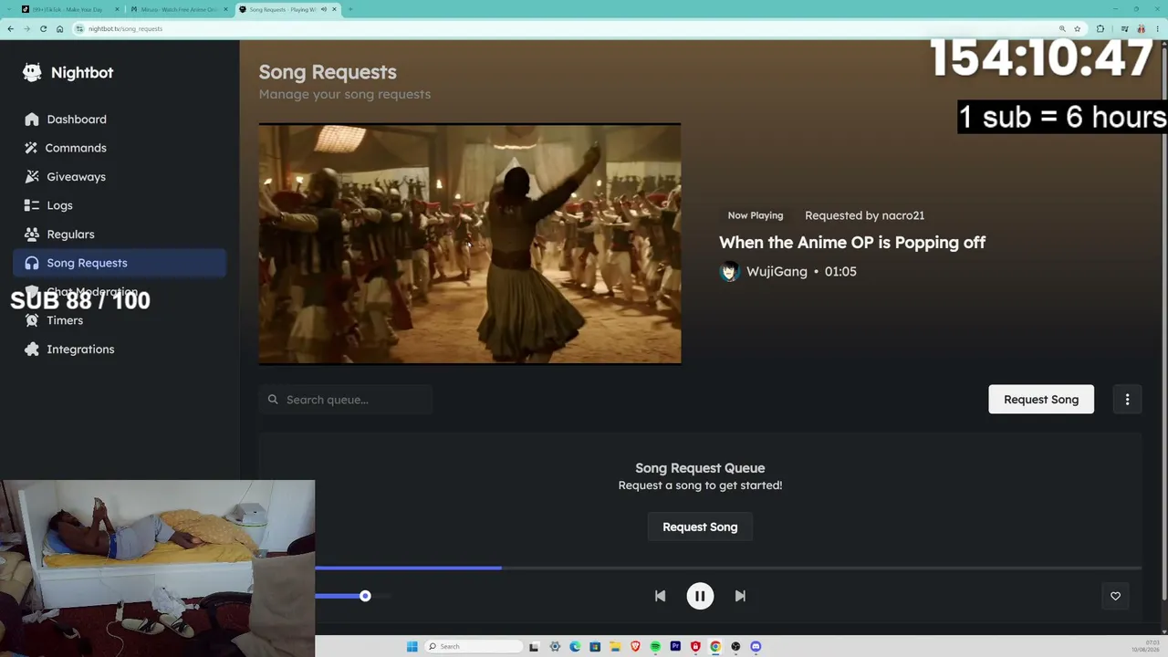Click the browser back button

(10, 28)
